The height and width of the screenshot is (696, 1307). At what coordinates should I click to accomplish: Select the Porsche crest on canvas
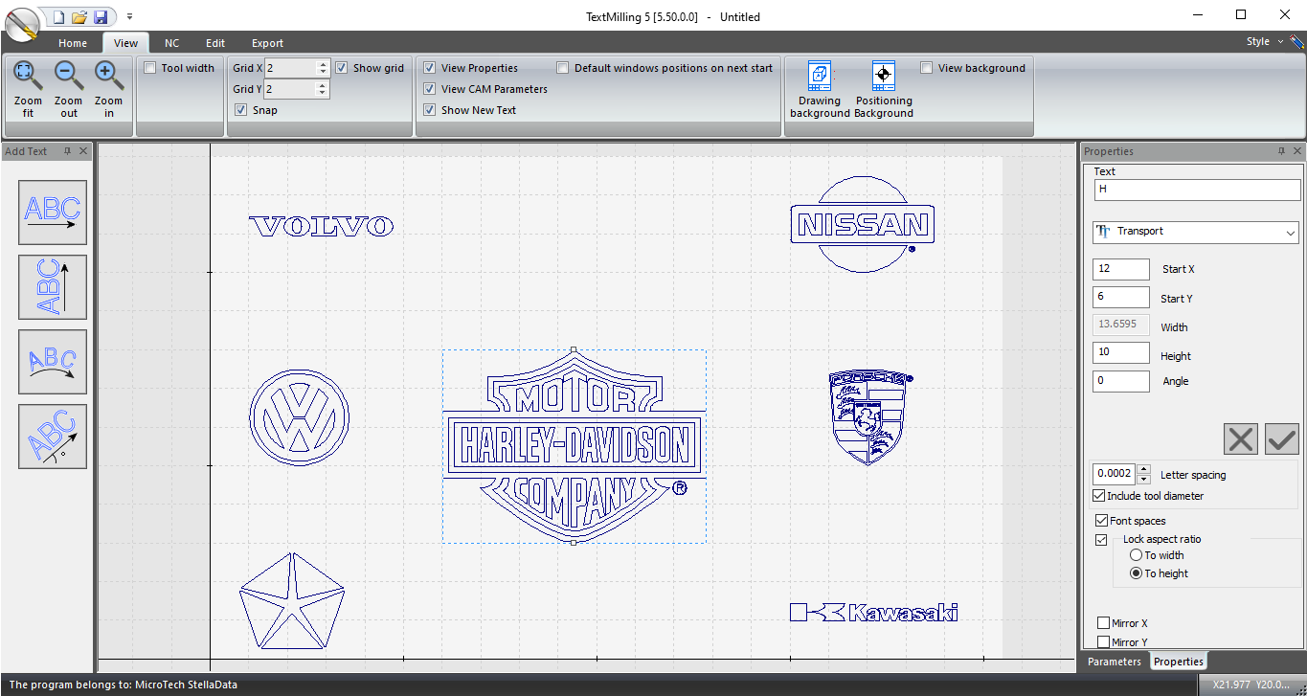coord(868,417)
